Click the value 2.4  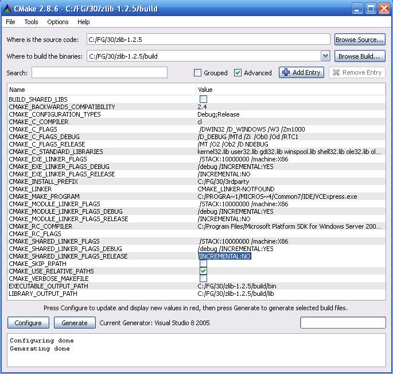point(202,107)
